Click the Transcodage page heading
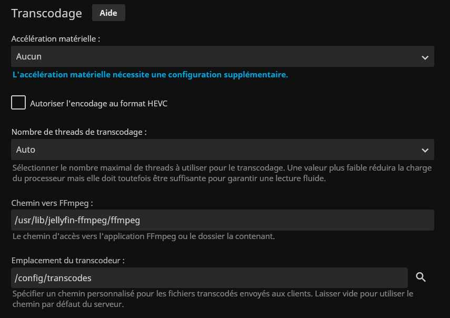The image size is (450, 318). click(46, 13)
